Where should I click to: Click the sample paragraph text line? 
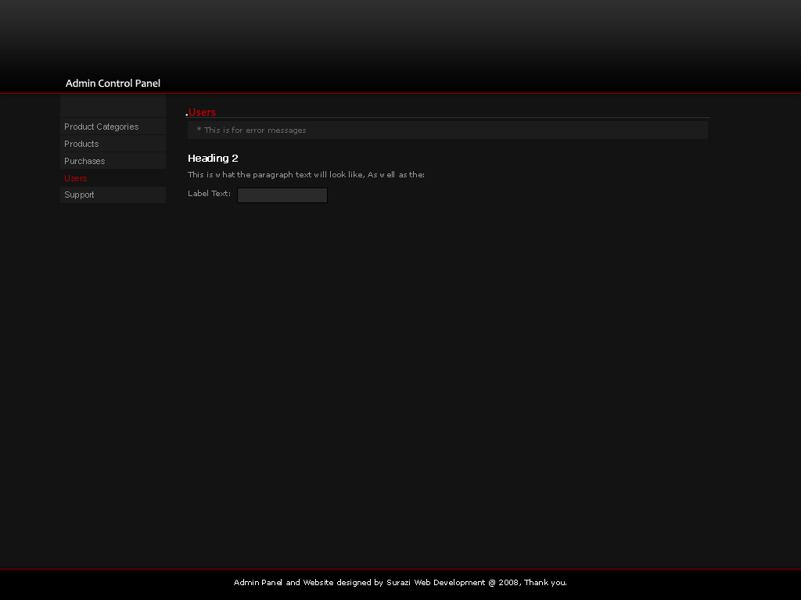click(306, 175)
